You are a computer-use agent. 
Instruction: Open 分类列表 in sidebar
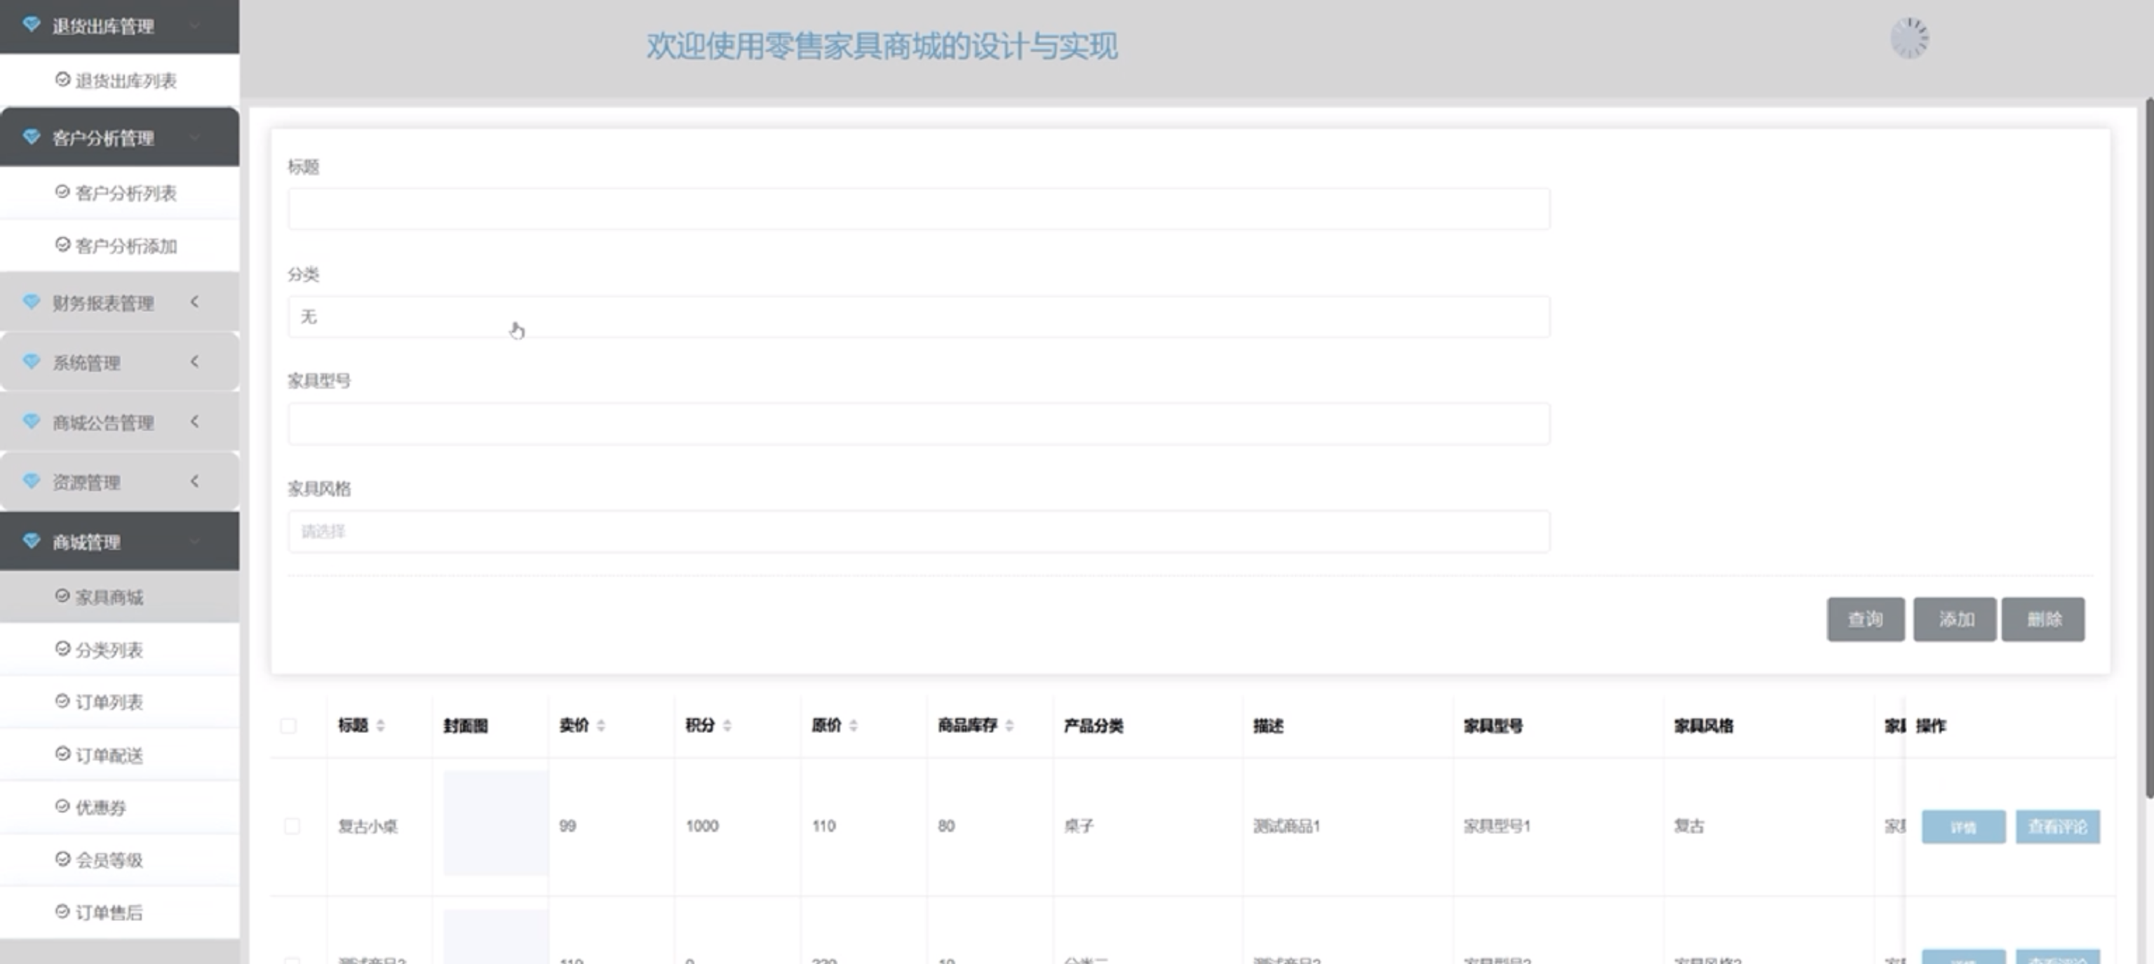[x=109, y=650]
